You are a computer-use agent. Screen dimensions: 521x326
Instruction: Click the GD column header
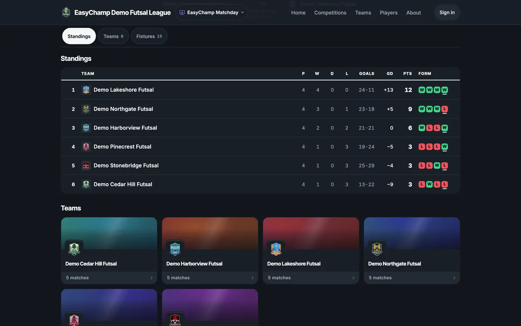pyautogui.click(x=390, y=73)
